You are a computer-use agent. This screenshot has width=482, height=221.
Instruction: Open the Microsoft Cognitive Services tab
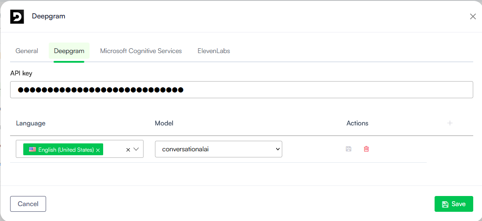[141, 51]
